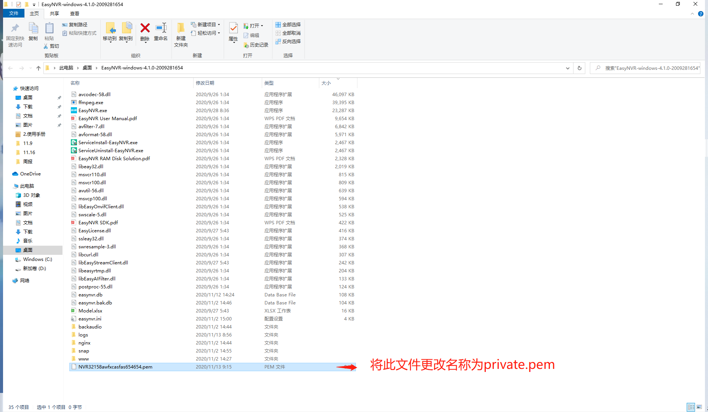This screenshot has height=412, width=708.
Task: Switch to the Home (主页) ribbon tab
Action: 34,14
